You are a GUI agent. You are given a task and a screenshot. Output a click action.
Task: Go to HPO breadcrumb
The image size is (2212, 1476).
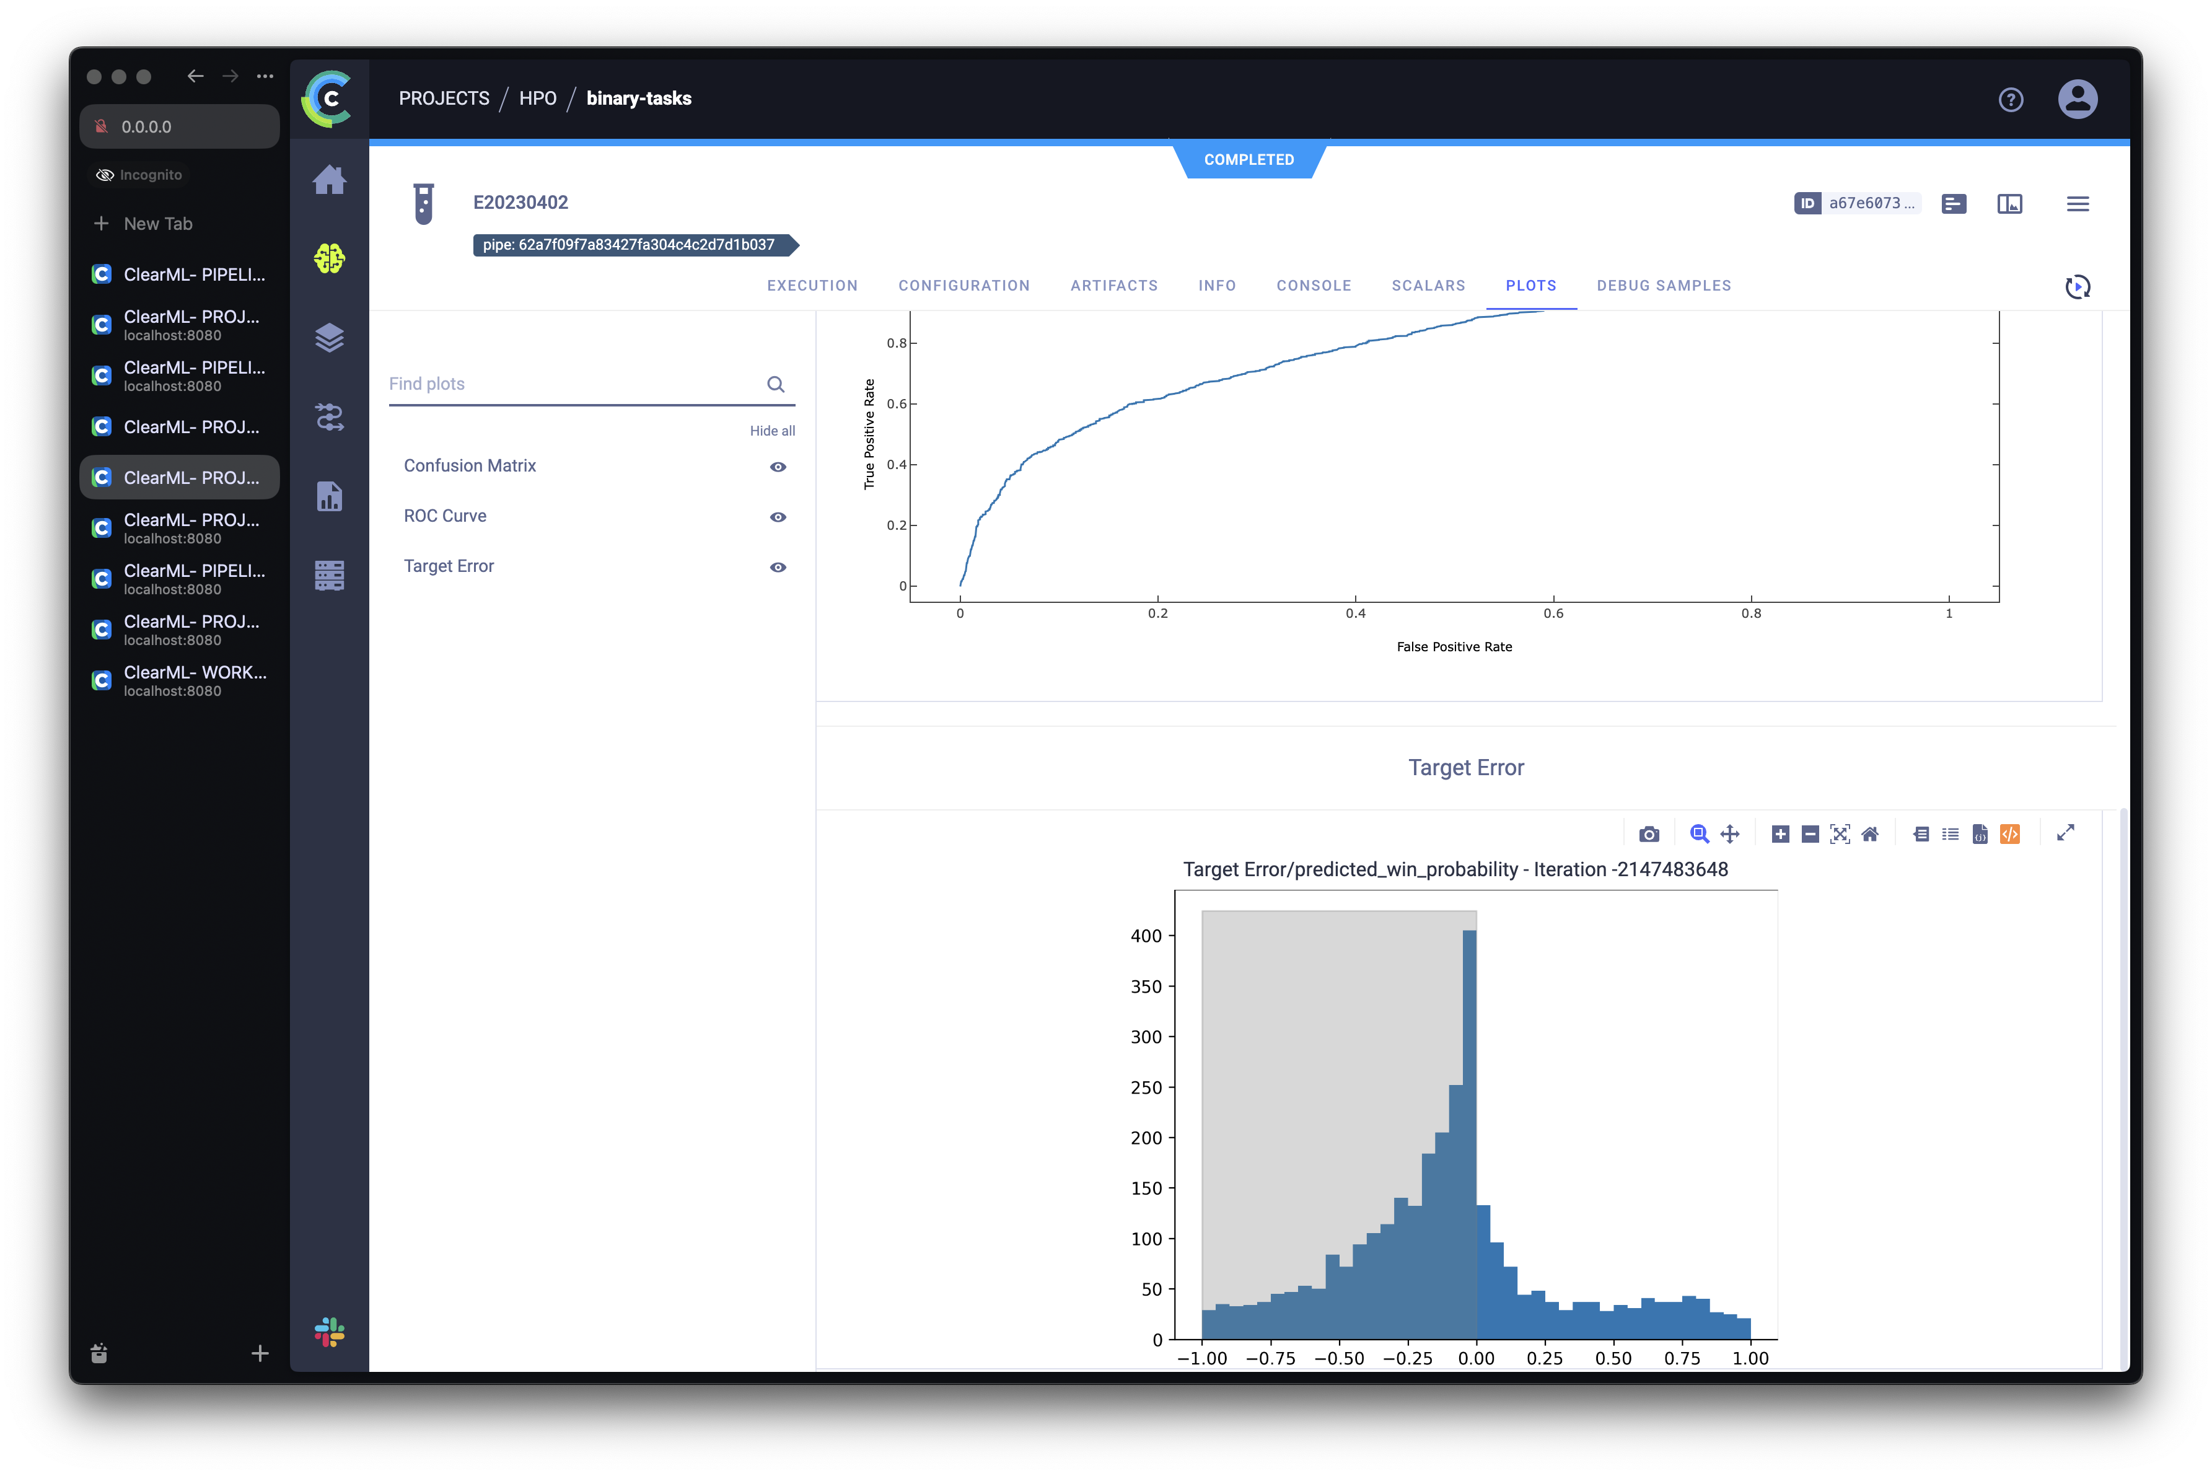[x=537, y=98]
